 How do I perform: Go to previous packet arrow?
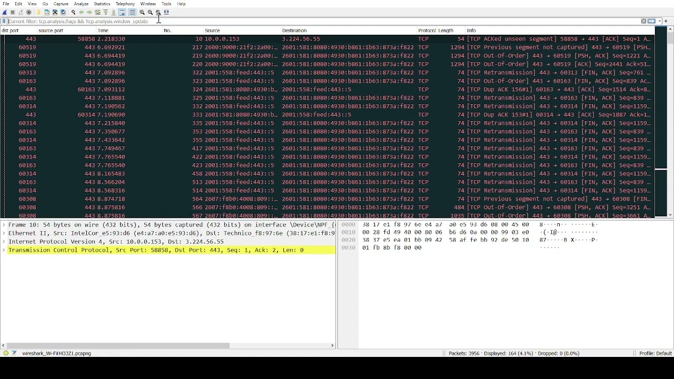tap(81, 12)
